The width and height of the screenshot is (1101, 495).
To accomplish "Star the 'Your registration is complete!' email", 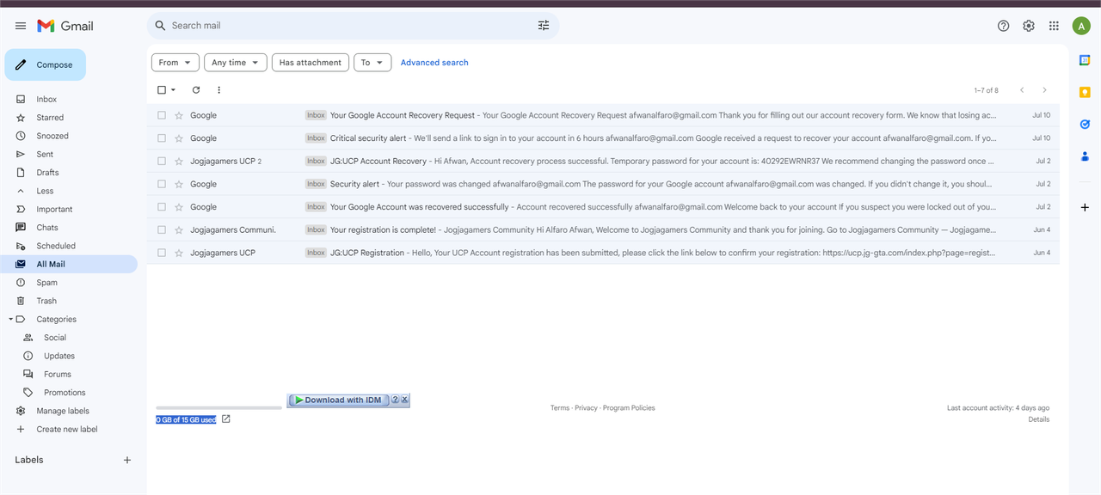I will click(179, 229).
